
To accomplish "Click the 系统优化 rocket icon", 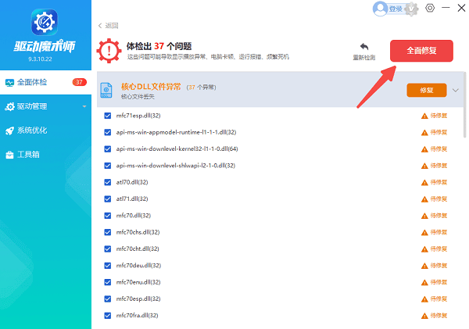I will tap(9, 131).
